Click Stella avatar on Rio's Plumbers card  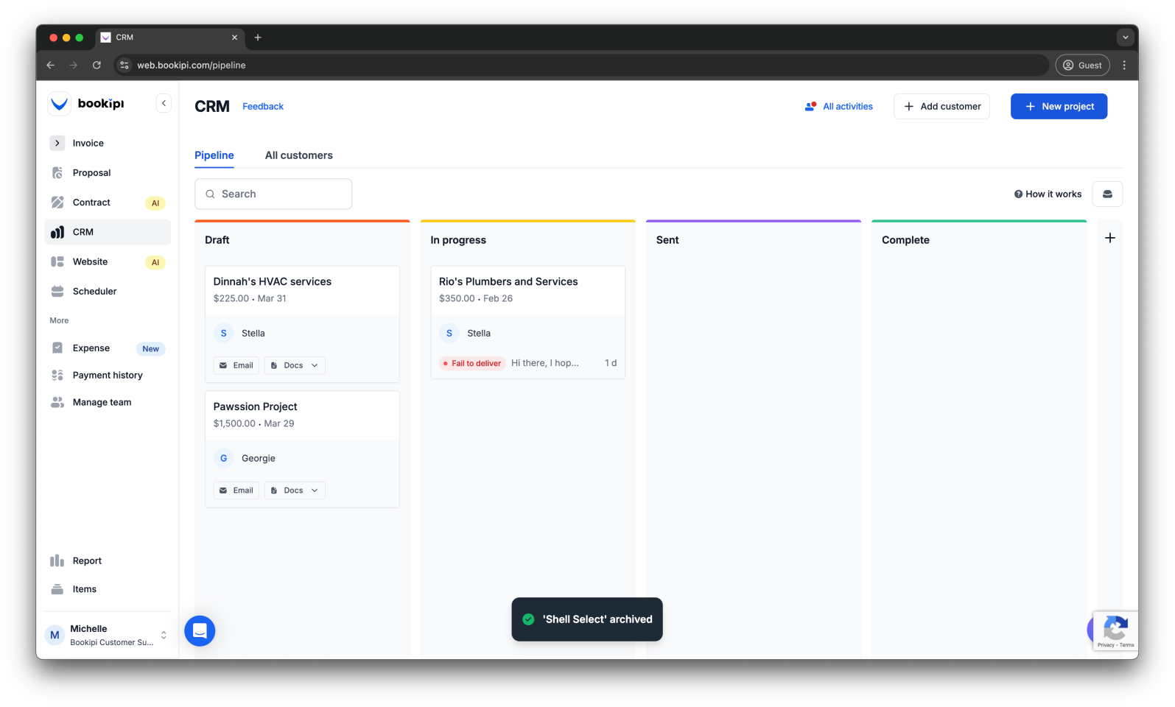coord(449,334)
